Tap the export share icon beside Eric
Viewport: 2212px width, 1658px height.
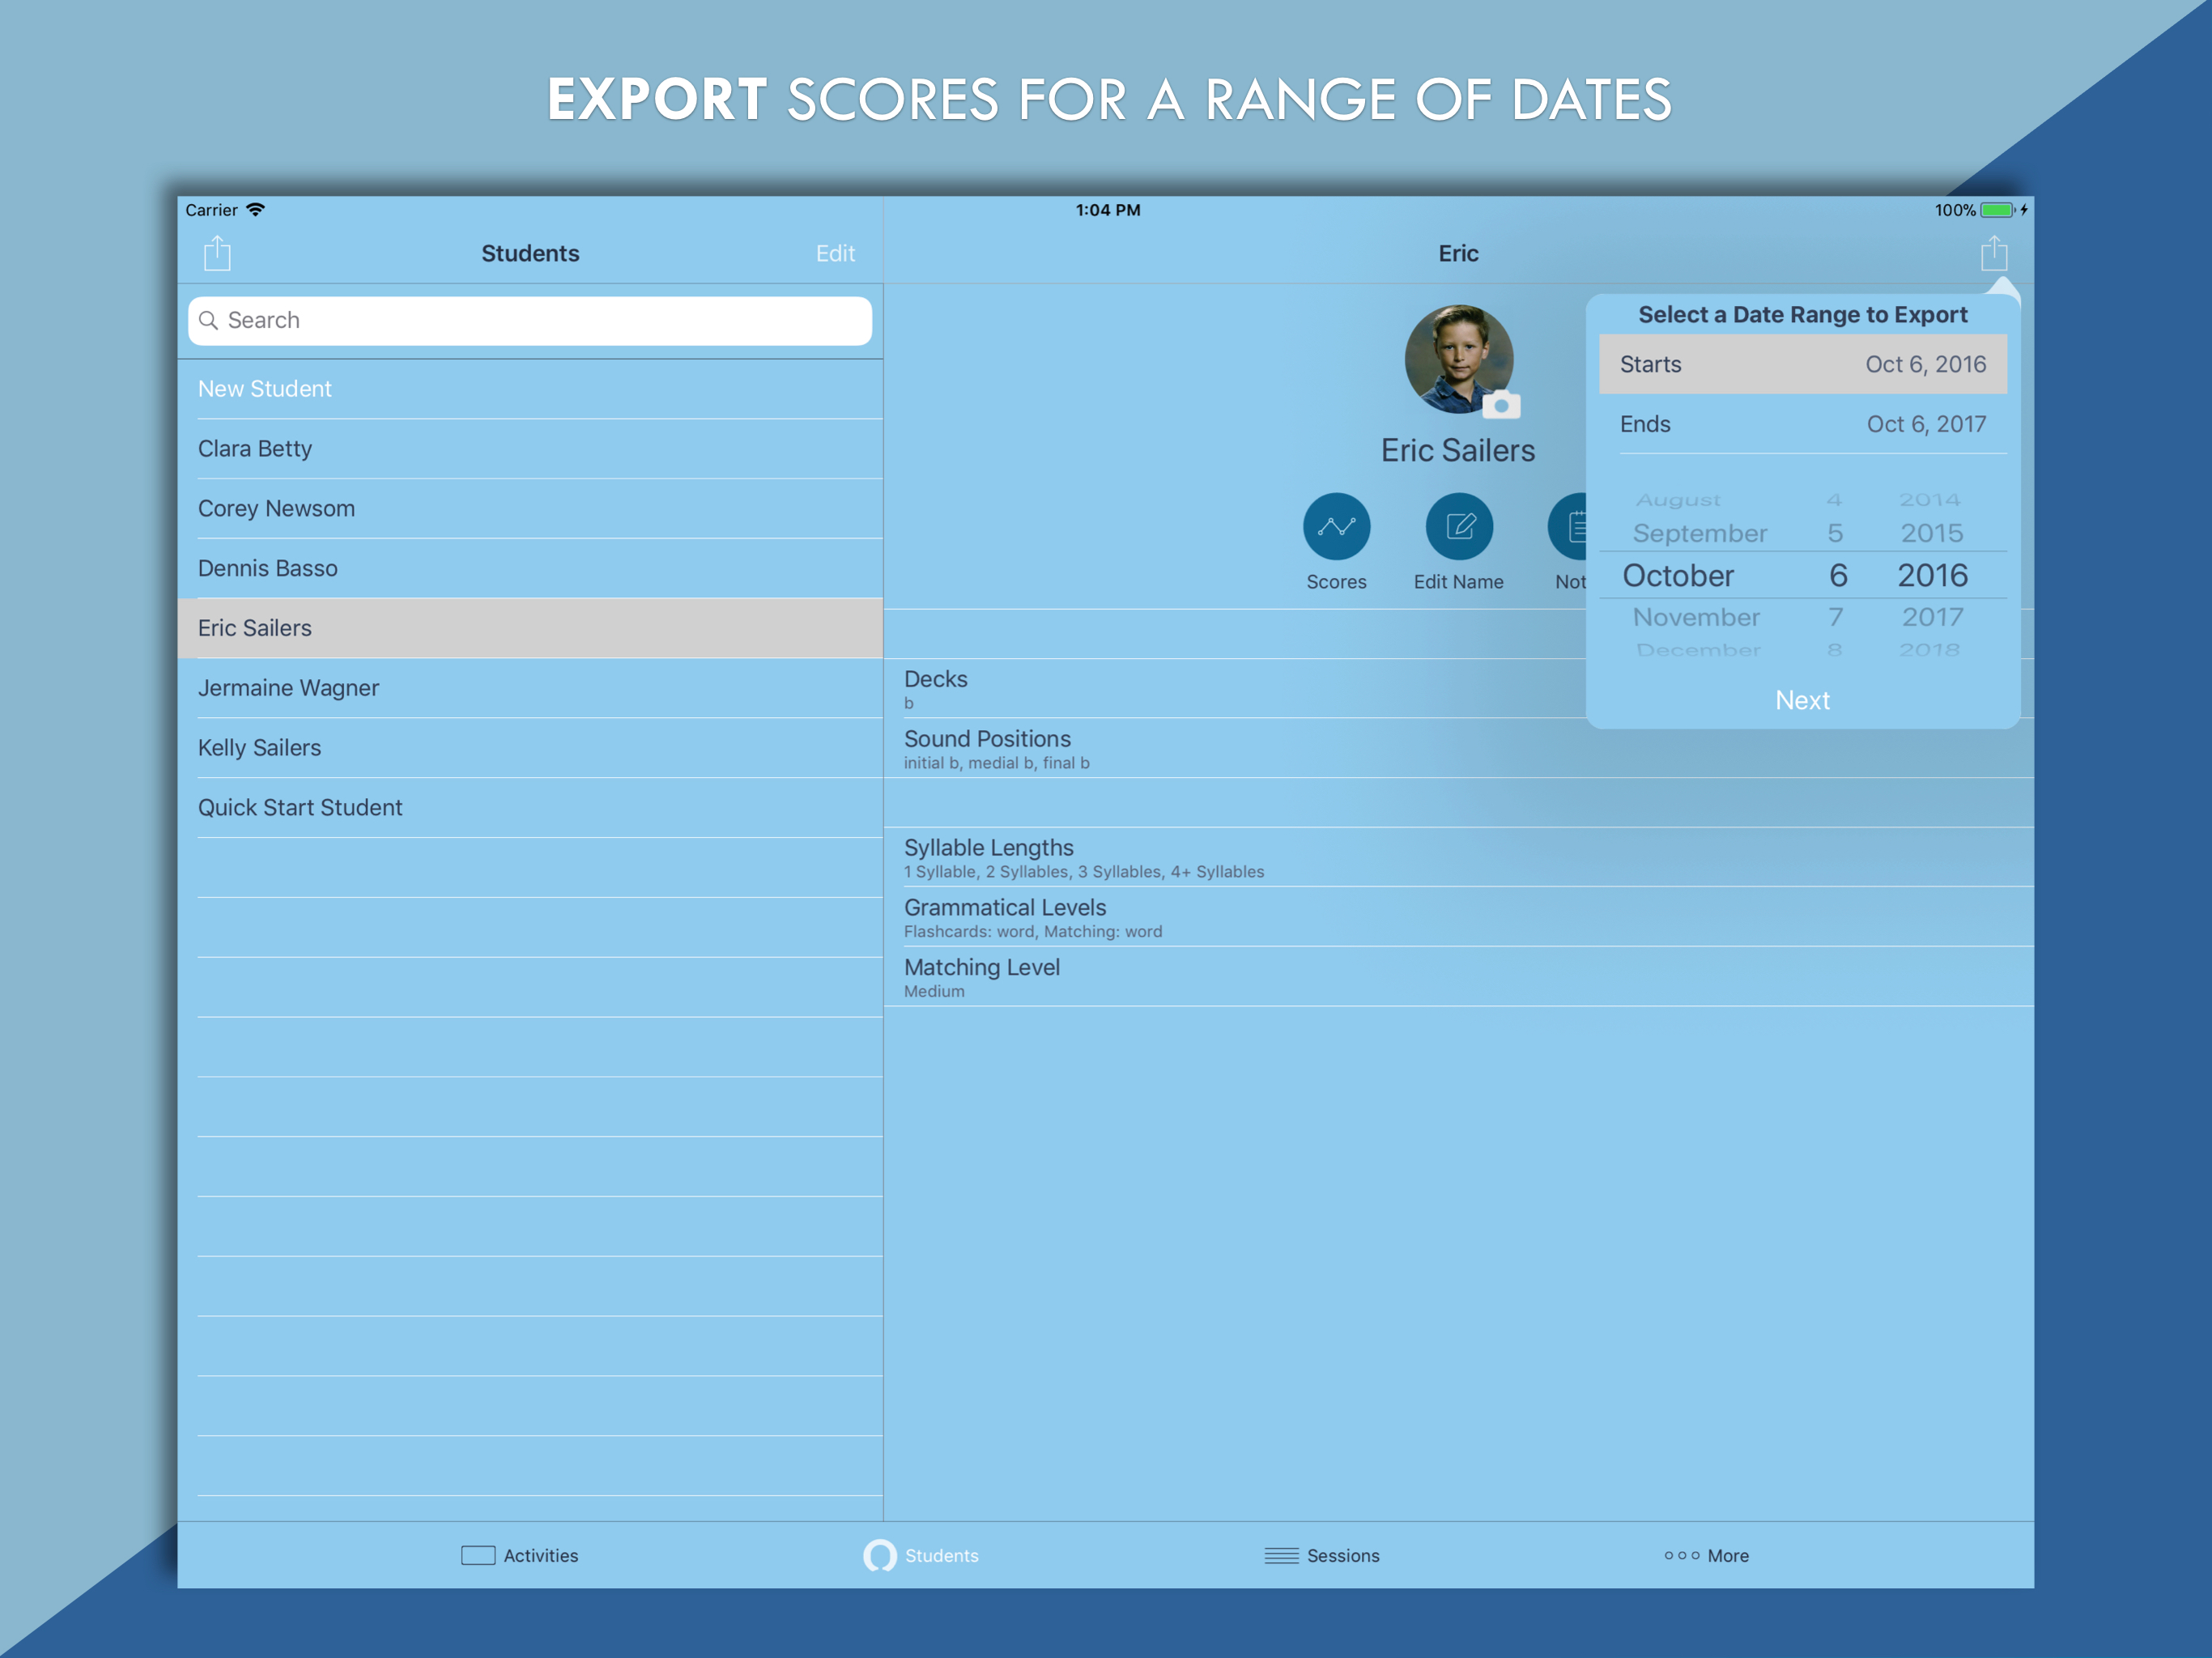click(x=1993, y=253)
